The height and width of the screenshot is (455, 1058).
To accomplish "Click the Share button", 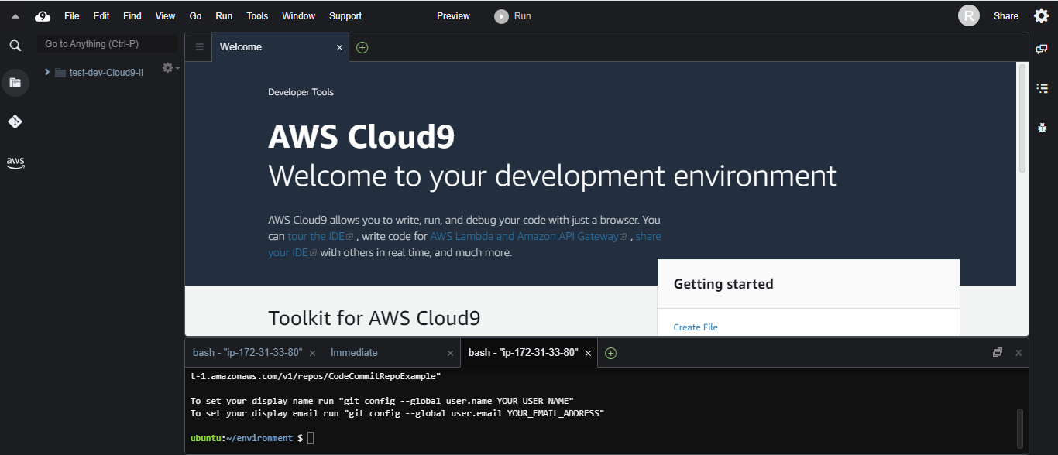I will [1006, 16].
